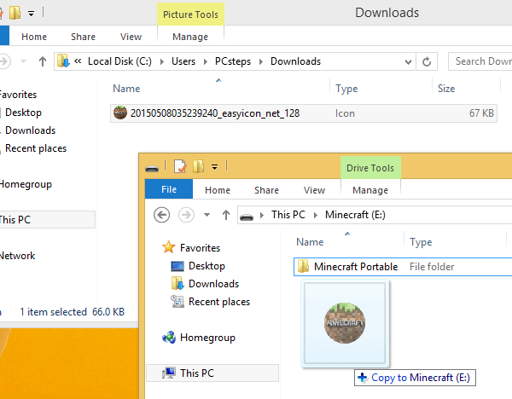Screen dimensions: 512x399
Task: Click the drive icon in the Minecraft window title bar
Action: (152, 168)
